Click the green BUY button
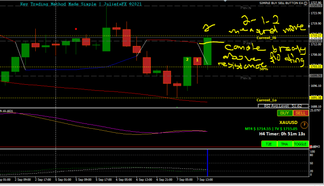This screenshot has height=186, width=324. [x=285, y=113]
